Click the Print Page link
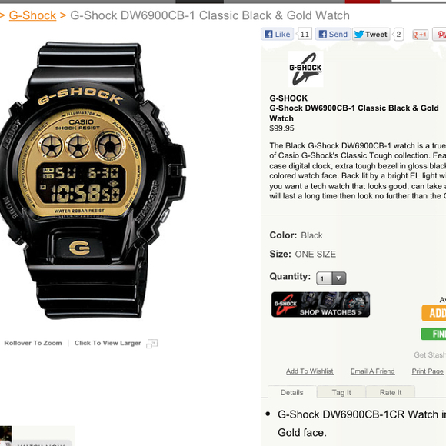The width and height of the screenshot is (446, 446). 428,371
